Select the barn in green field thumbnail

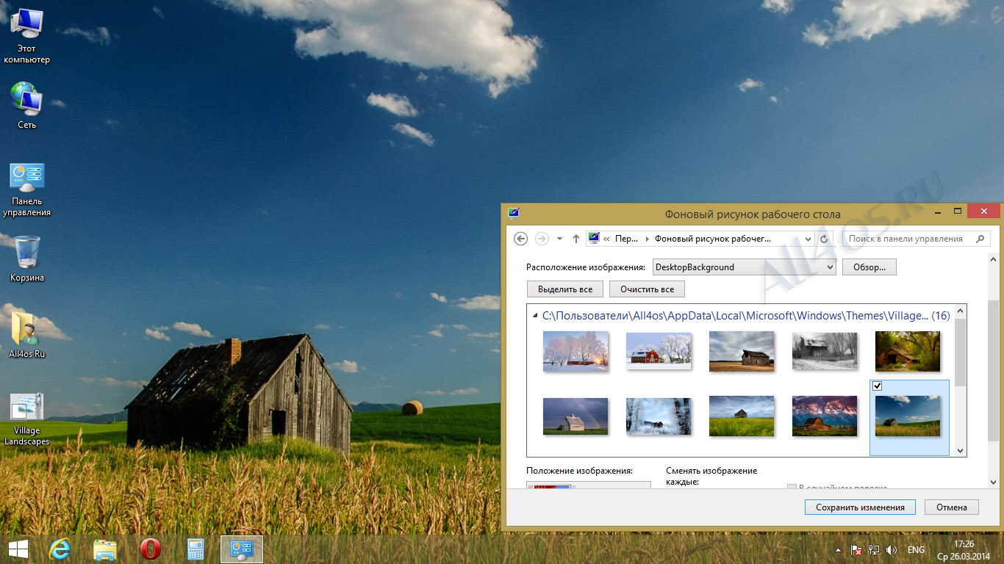coord(742,416)
